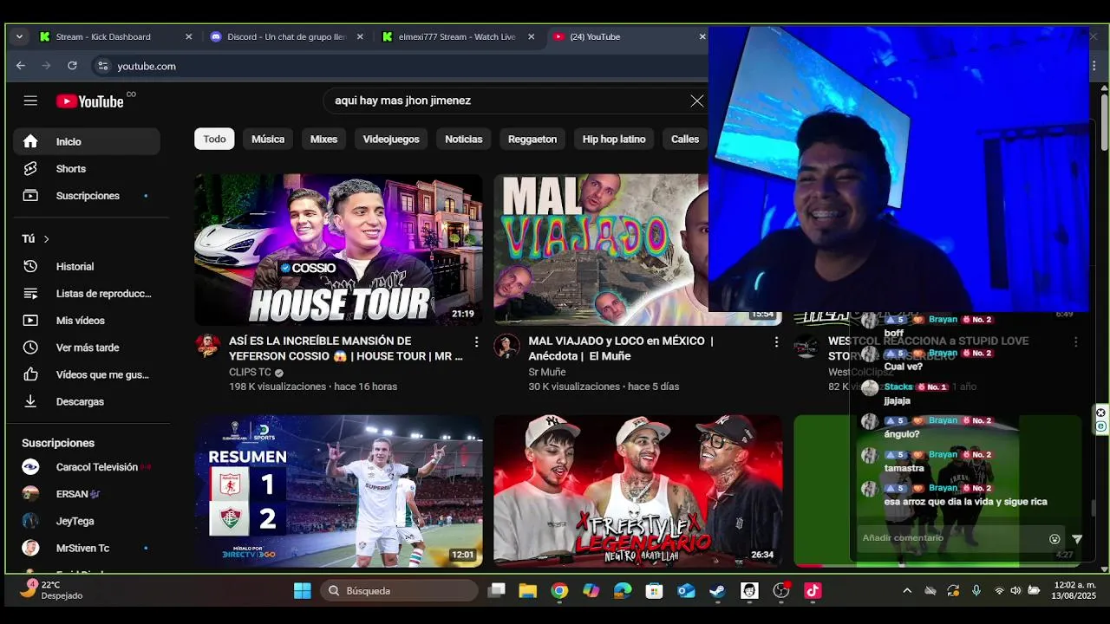Click the Windows taskbar Búsqueda box
The image size is (1110, 624).
point(399,591)
